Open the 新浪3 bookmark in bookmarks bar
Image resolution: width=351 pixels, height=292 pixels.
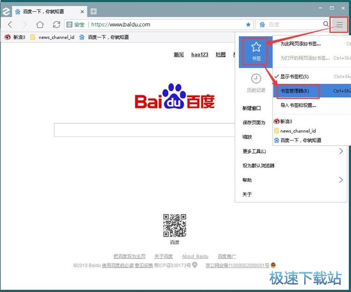click(x=15, y=37)
